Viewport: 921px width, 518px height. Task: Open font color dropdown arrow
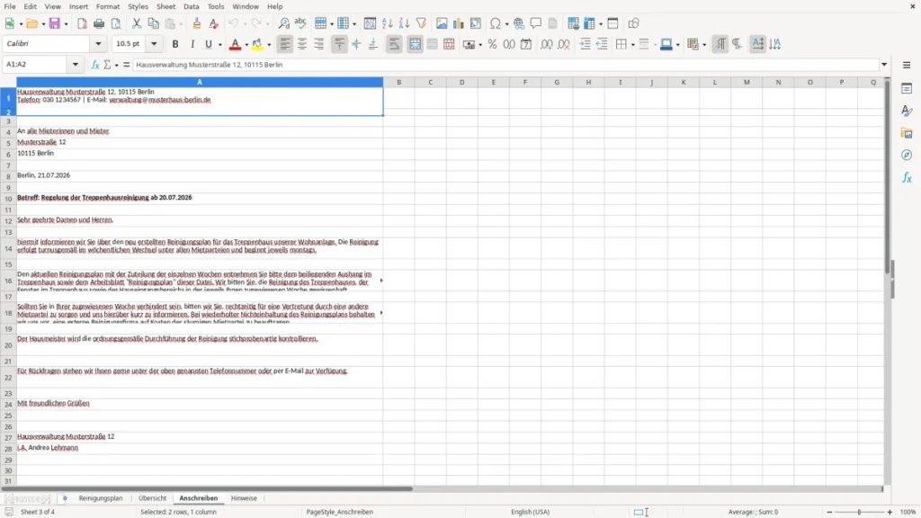pyautogui.click(x=246, y=45)
